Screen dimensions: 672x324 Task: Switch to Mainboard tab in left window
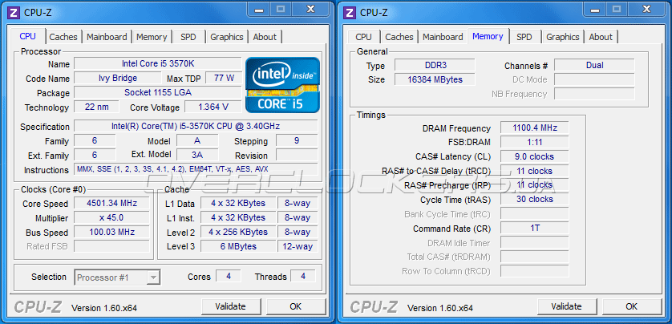107,37
